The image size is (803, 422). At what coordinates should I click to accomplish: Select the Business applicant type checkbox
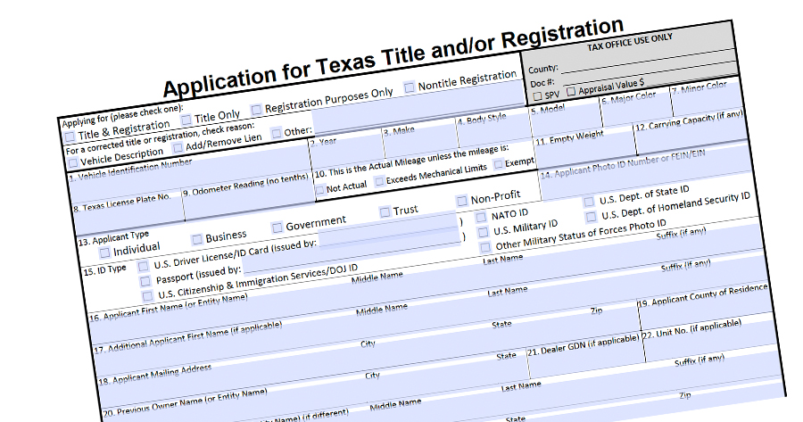click(x=197, y=239)
